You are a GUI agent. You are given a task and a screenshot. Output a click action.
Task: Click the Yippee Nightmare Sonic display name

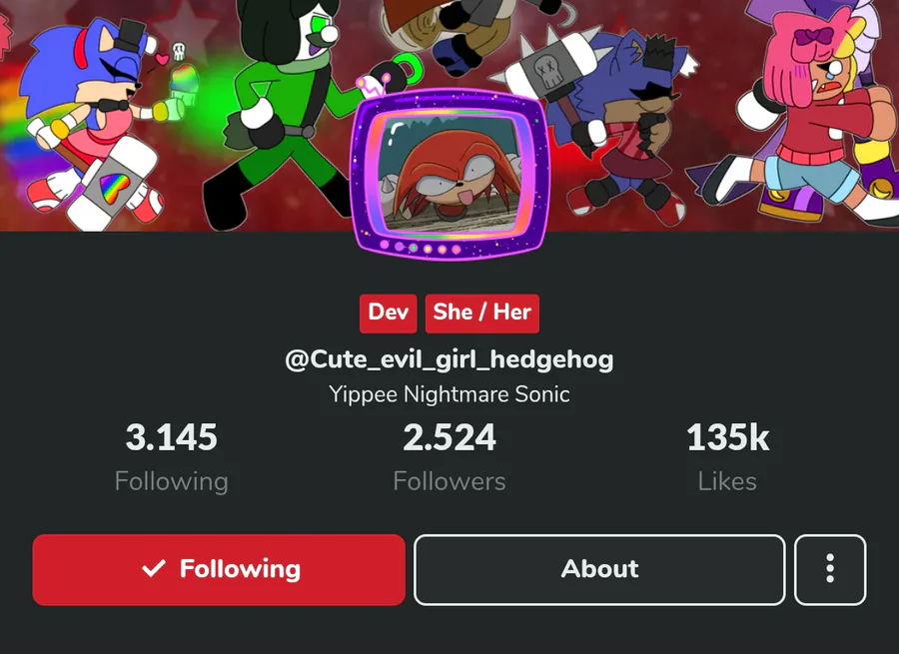click(x=449, y=394)
